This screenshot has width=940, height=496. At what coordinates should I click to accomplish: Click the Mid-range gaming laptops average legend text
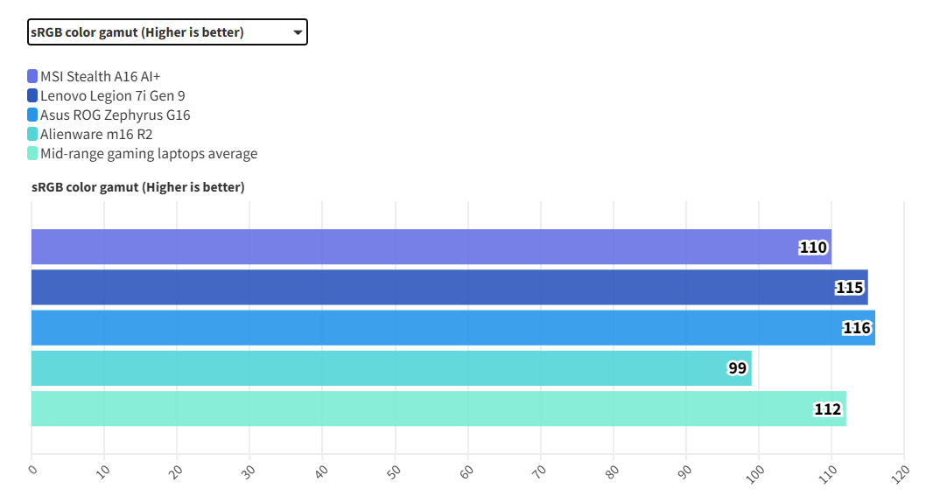point(149,153)
